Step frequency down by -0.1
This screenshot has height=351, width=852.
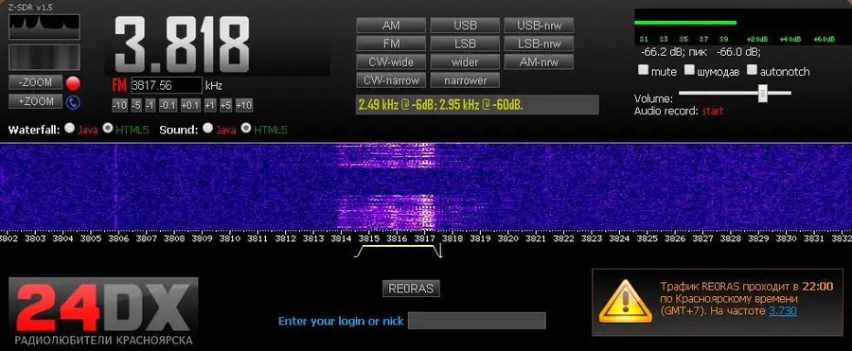(168, 105)
